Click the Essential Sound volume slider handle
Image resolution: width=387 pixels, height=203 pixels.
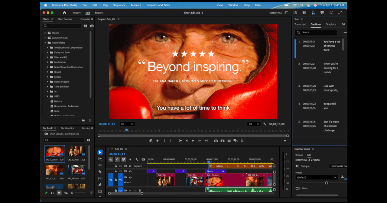click(327, 183)
